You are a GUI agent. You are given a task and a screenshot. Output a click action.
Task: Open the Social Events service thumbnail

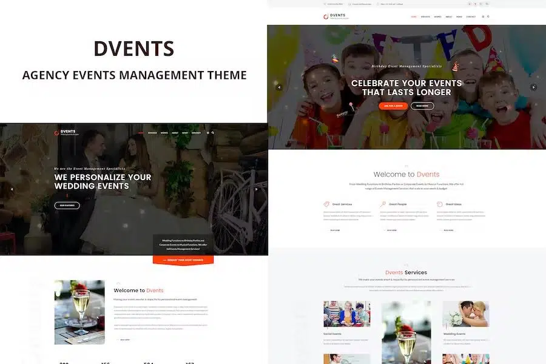coord(347,314)
